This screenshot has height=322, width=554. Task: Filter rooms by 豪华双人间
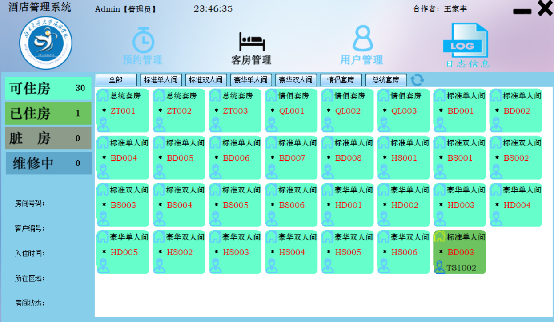coord(296,80)
